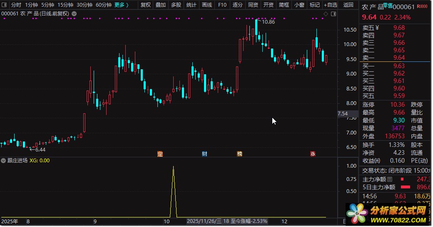Click 外盘 value 136753

tap(395, 136)
